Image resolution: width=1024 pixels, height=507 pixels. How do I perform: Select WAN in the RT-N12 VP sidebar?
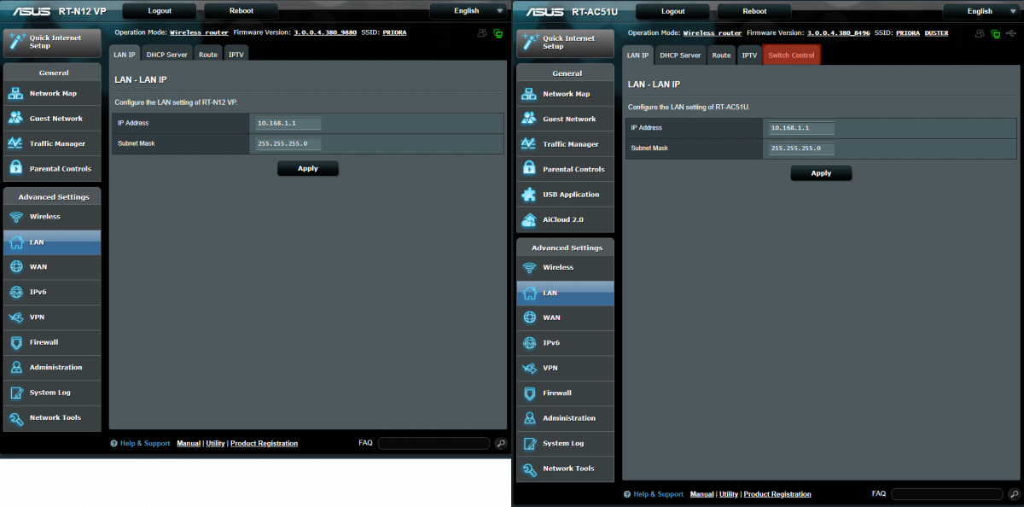(52, 267)
